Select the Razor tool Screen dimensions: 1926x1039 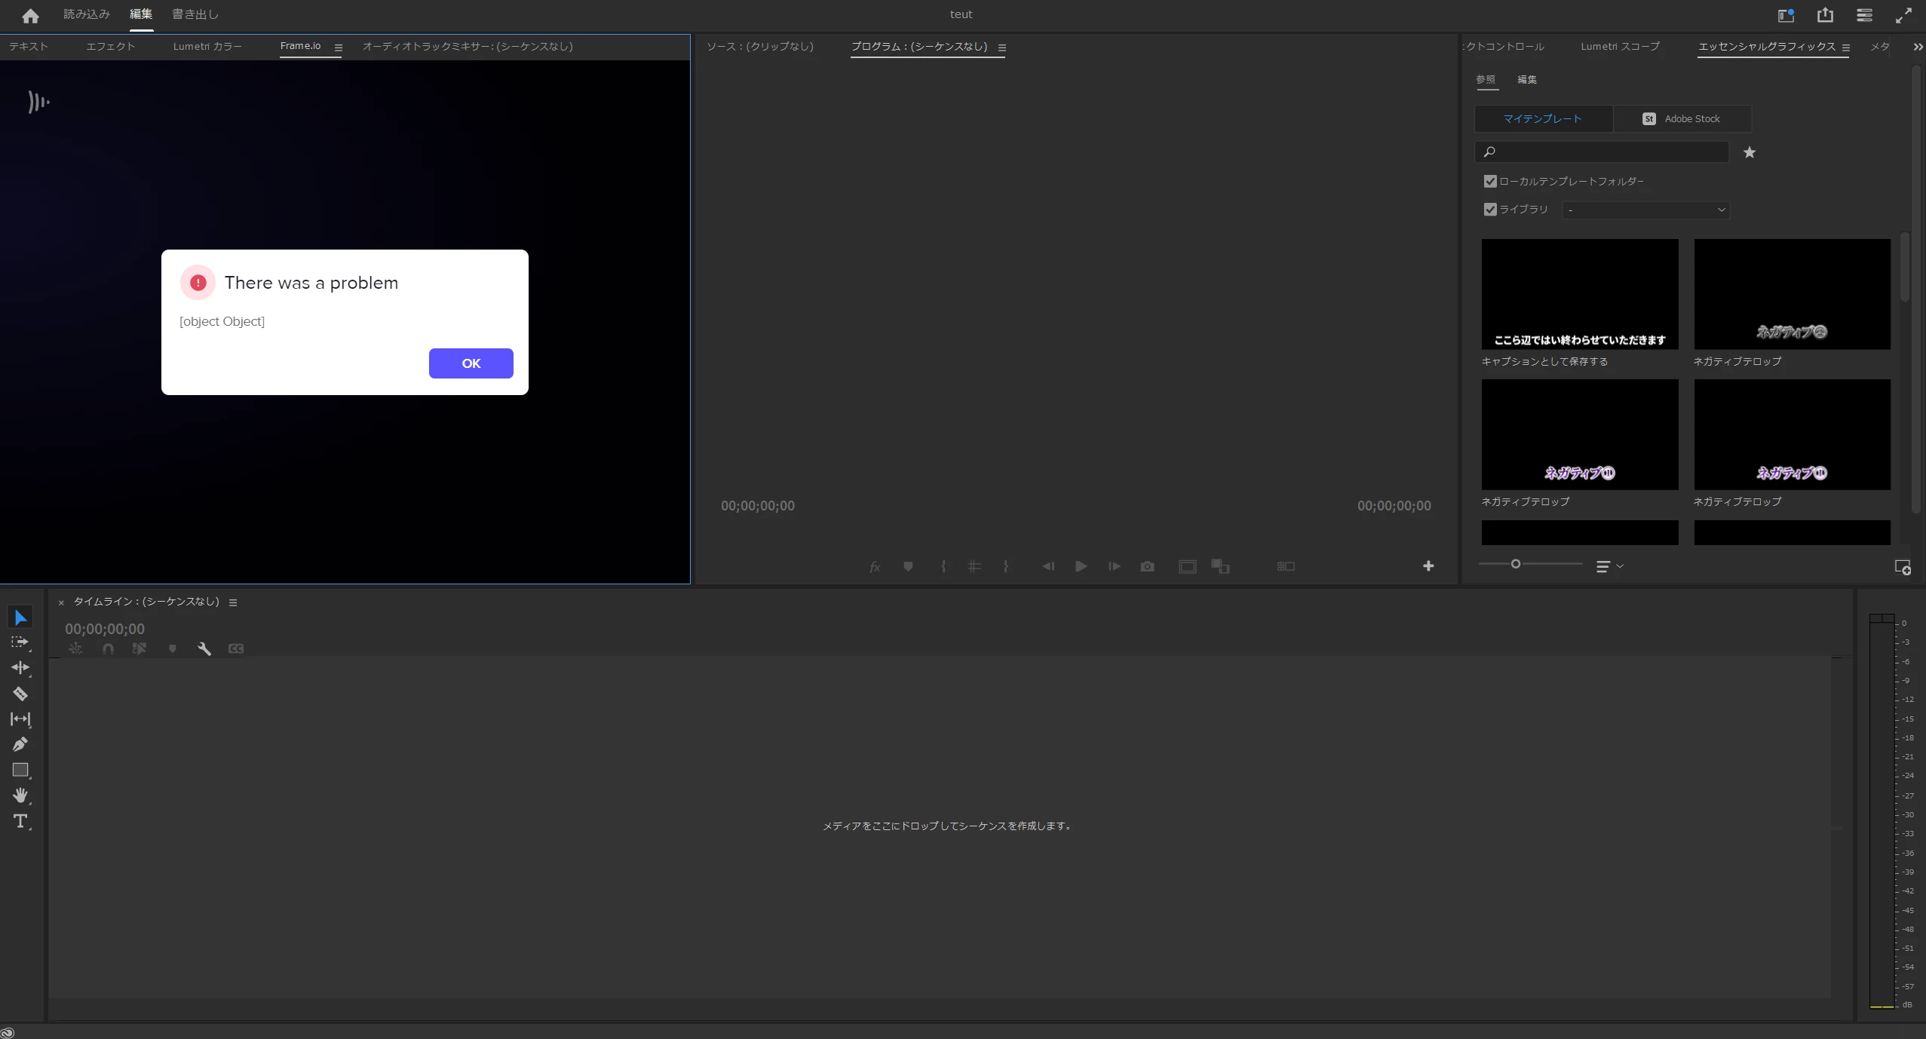point(20,694)
